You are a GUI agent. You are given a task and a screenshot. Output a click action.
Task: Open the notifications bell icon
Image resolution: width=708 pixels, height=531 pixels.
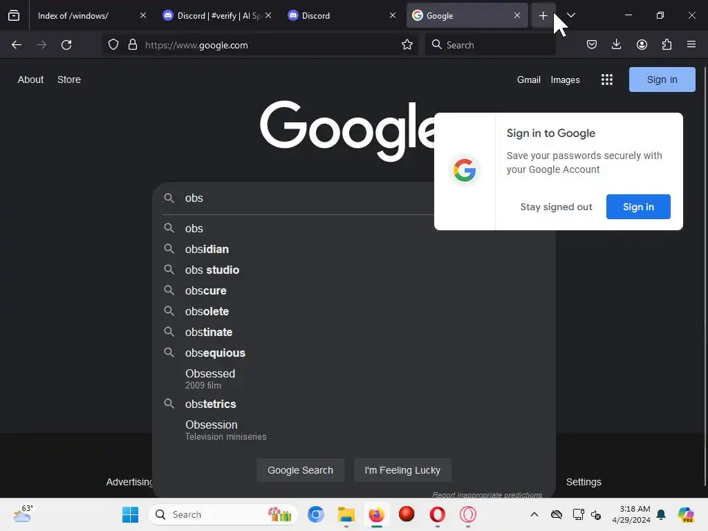pos(661,514)
